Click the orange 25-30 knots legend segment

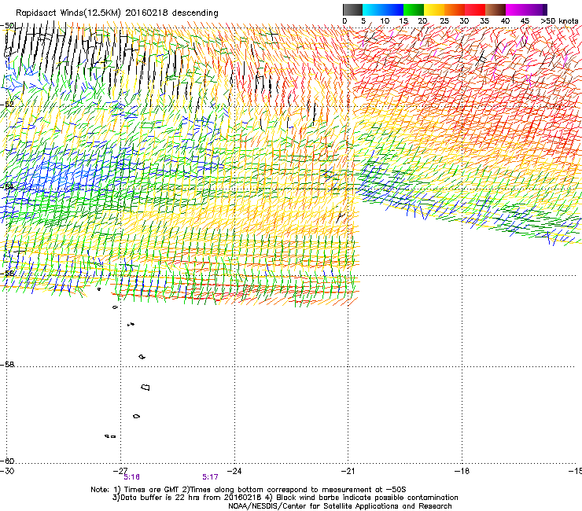[x=455, y=9]
